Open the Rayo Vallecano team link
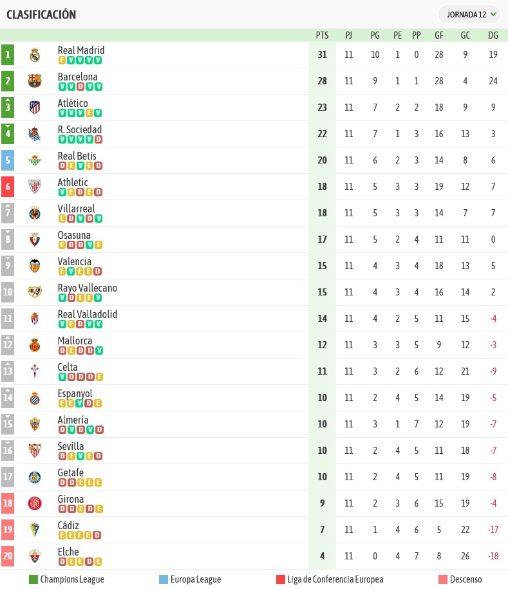The image size is (508, 589). (87, 288)
